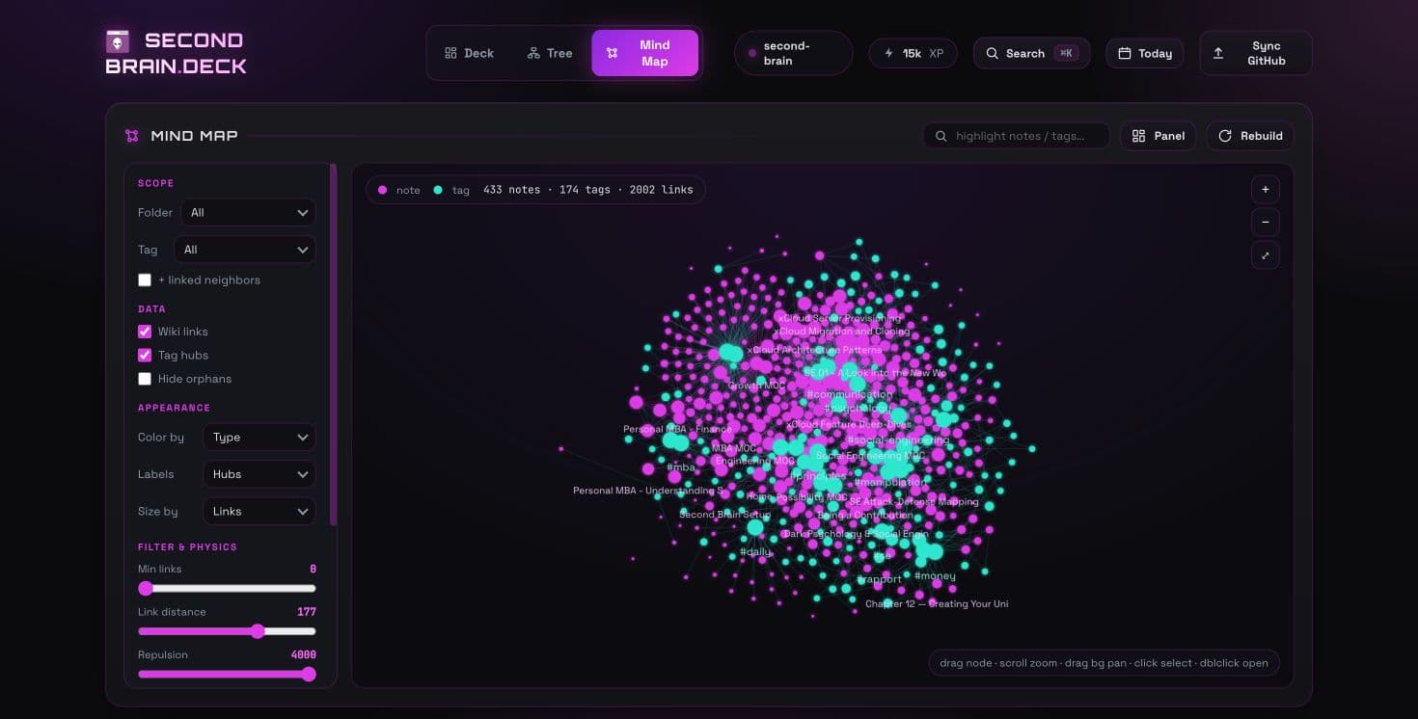Click the Repulsion slider
The height and width of the screenshot is (719, 1418).
[x=227, y=675]
